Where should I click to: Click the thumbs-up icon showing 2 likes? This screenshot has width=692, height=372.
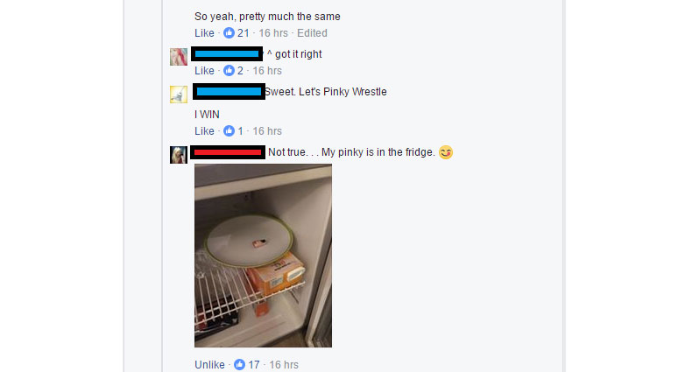coord(229,71)
